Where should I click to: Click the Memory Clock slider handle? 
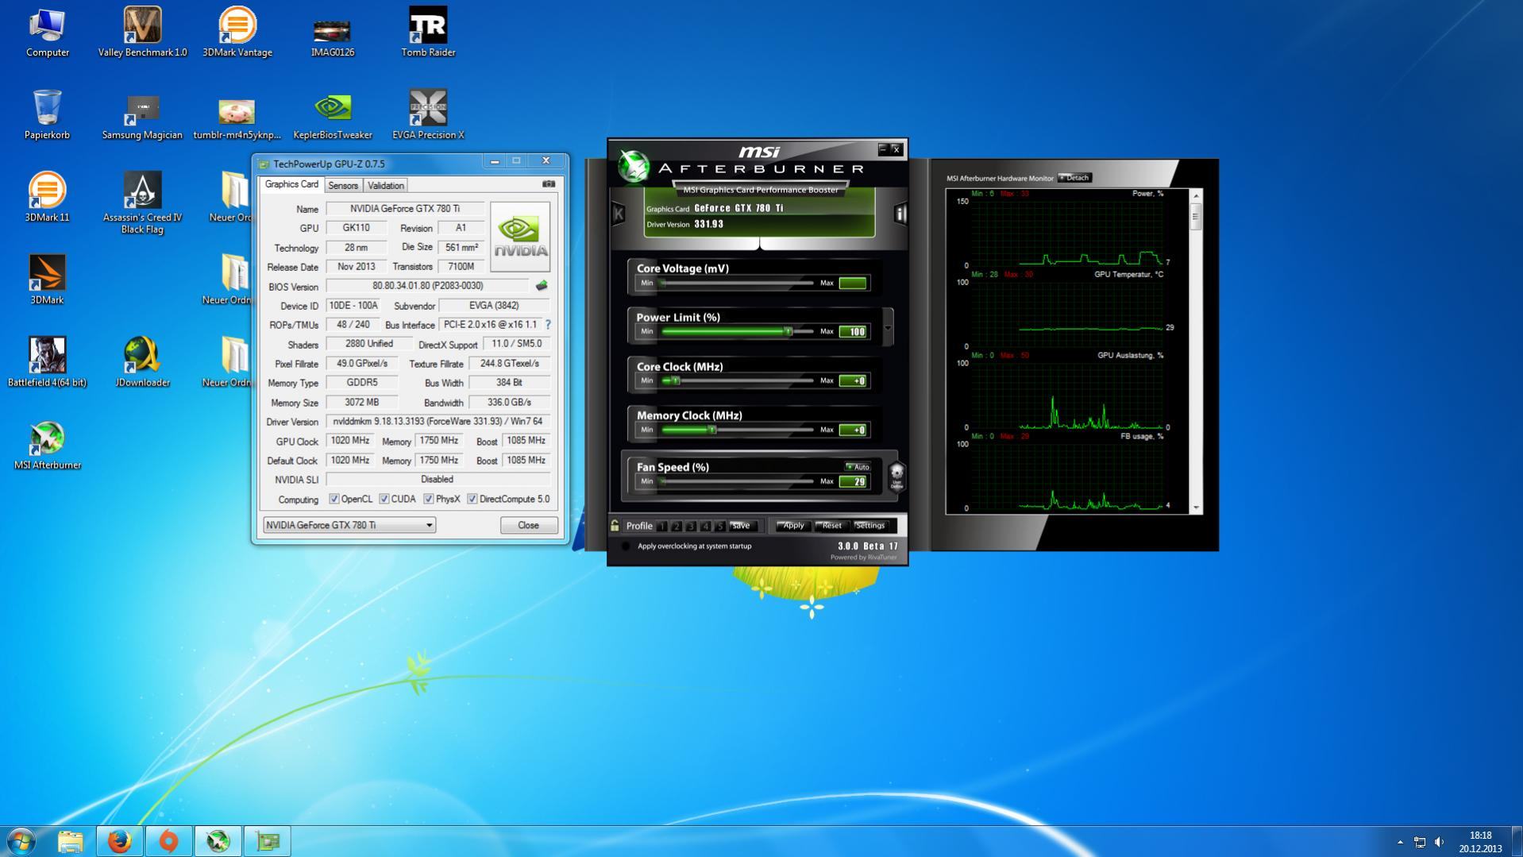tap(712, 430)
